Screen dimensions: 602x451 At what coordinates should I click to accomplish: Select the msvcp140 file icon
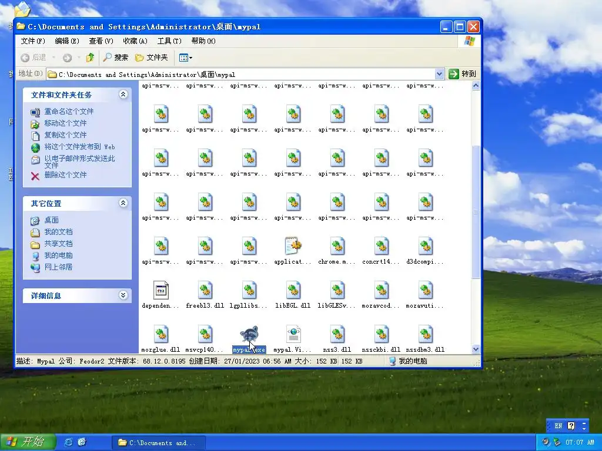tap(205, 334)
